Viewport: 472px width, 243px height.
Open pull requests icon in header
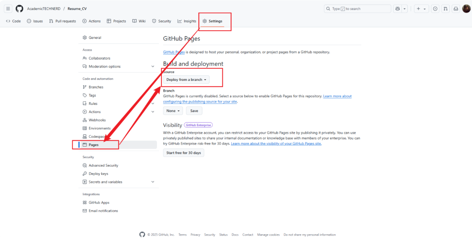point(446,9)
